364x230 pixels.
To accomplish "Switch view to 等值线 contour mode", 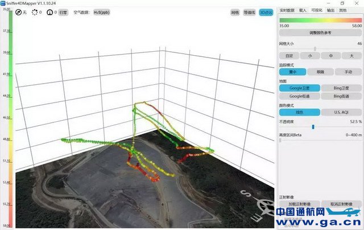I will coord(250,12).
